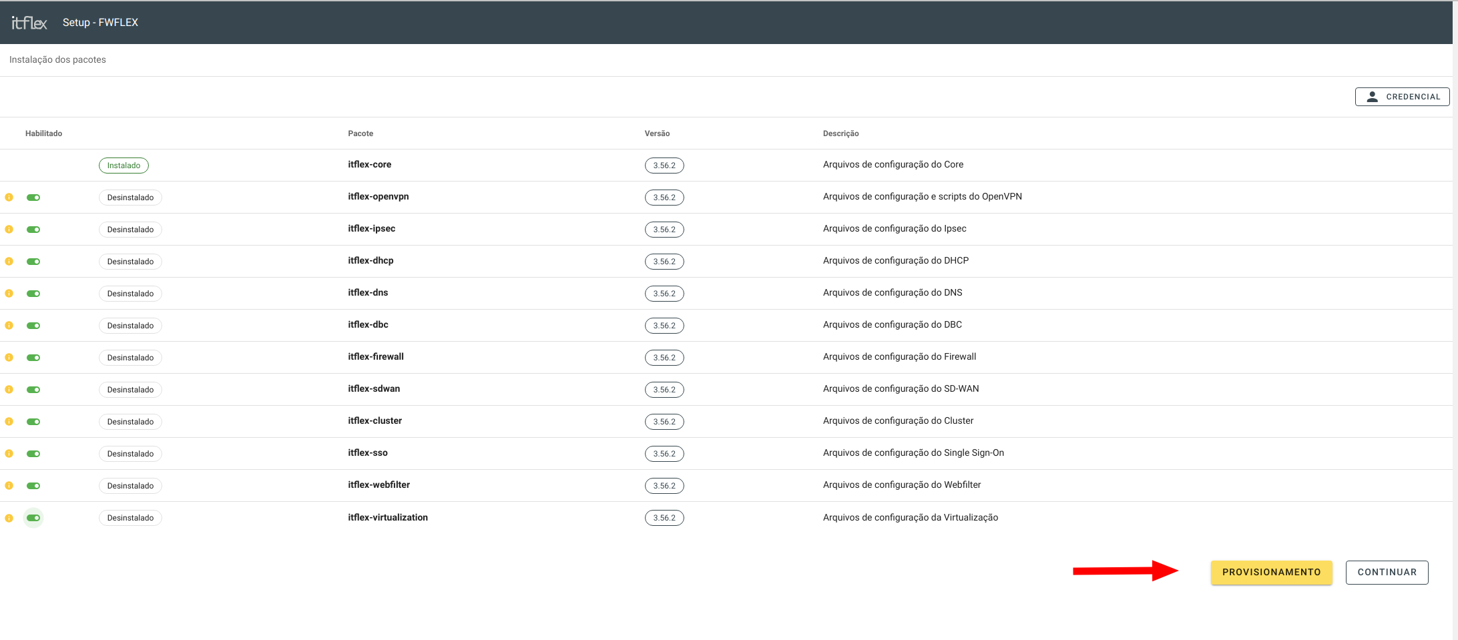The width and height of the screenshot is (1458, 640).
Task: Click Desinstalado badge for itflex-firewall
Action: point(130,358)
